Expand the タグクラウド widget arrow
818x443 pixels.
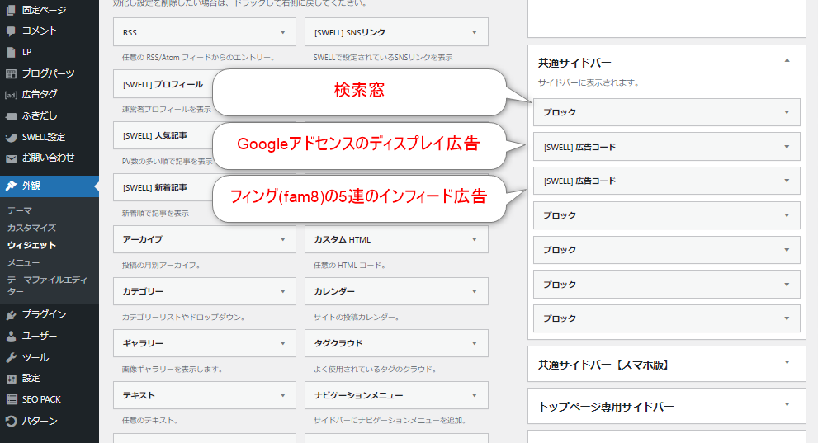pos(474,343)
